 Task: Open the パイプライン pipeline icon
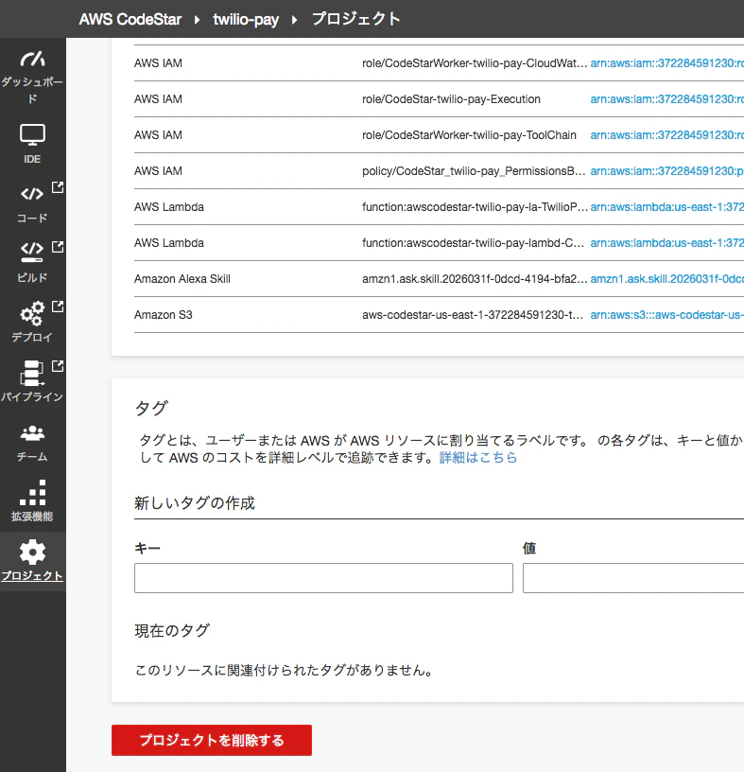(32, 373)
